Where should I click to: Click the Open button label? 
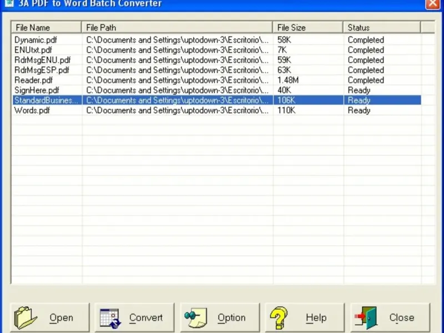[61, 317]
